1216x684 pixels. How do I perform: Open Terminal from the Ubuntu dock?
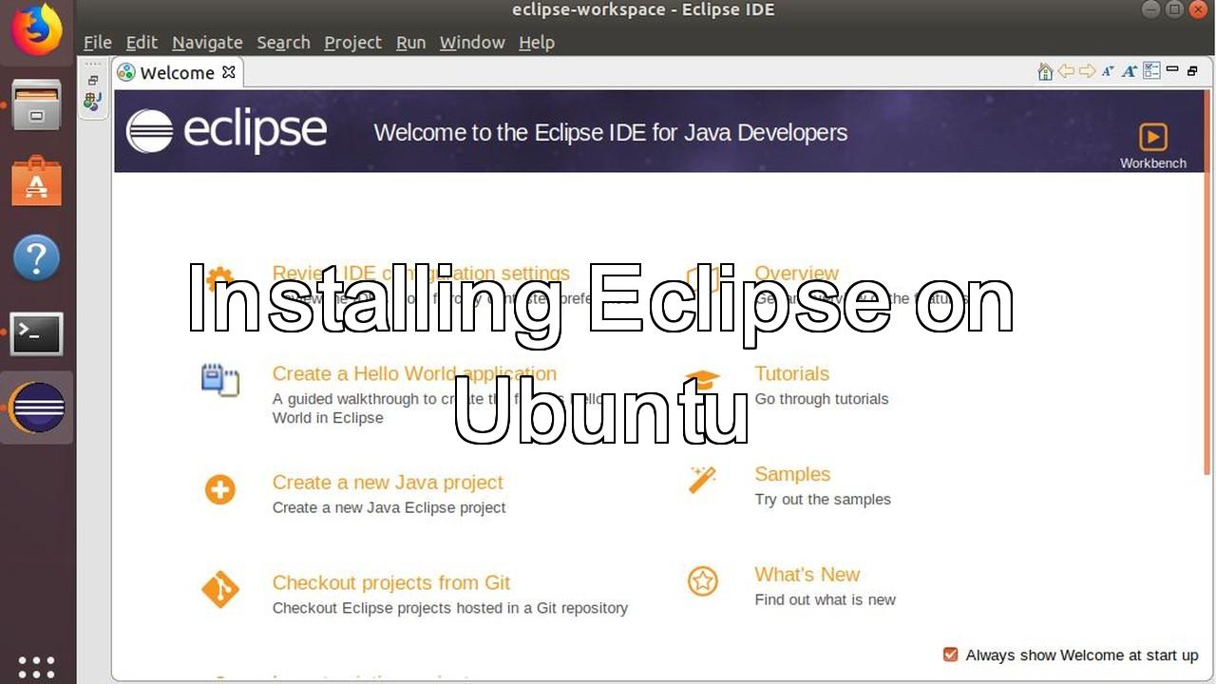[36, 333]
